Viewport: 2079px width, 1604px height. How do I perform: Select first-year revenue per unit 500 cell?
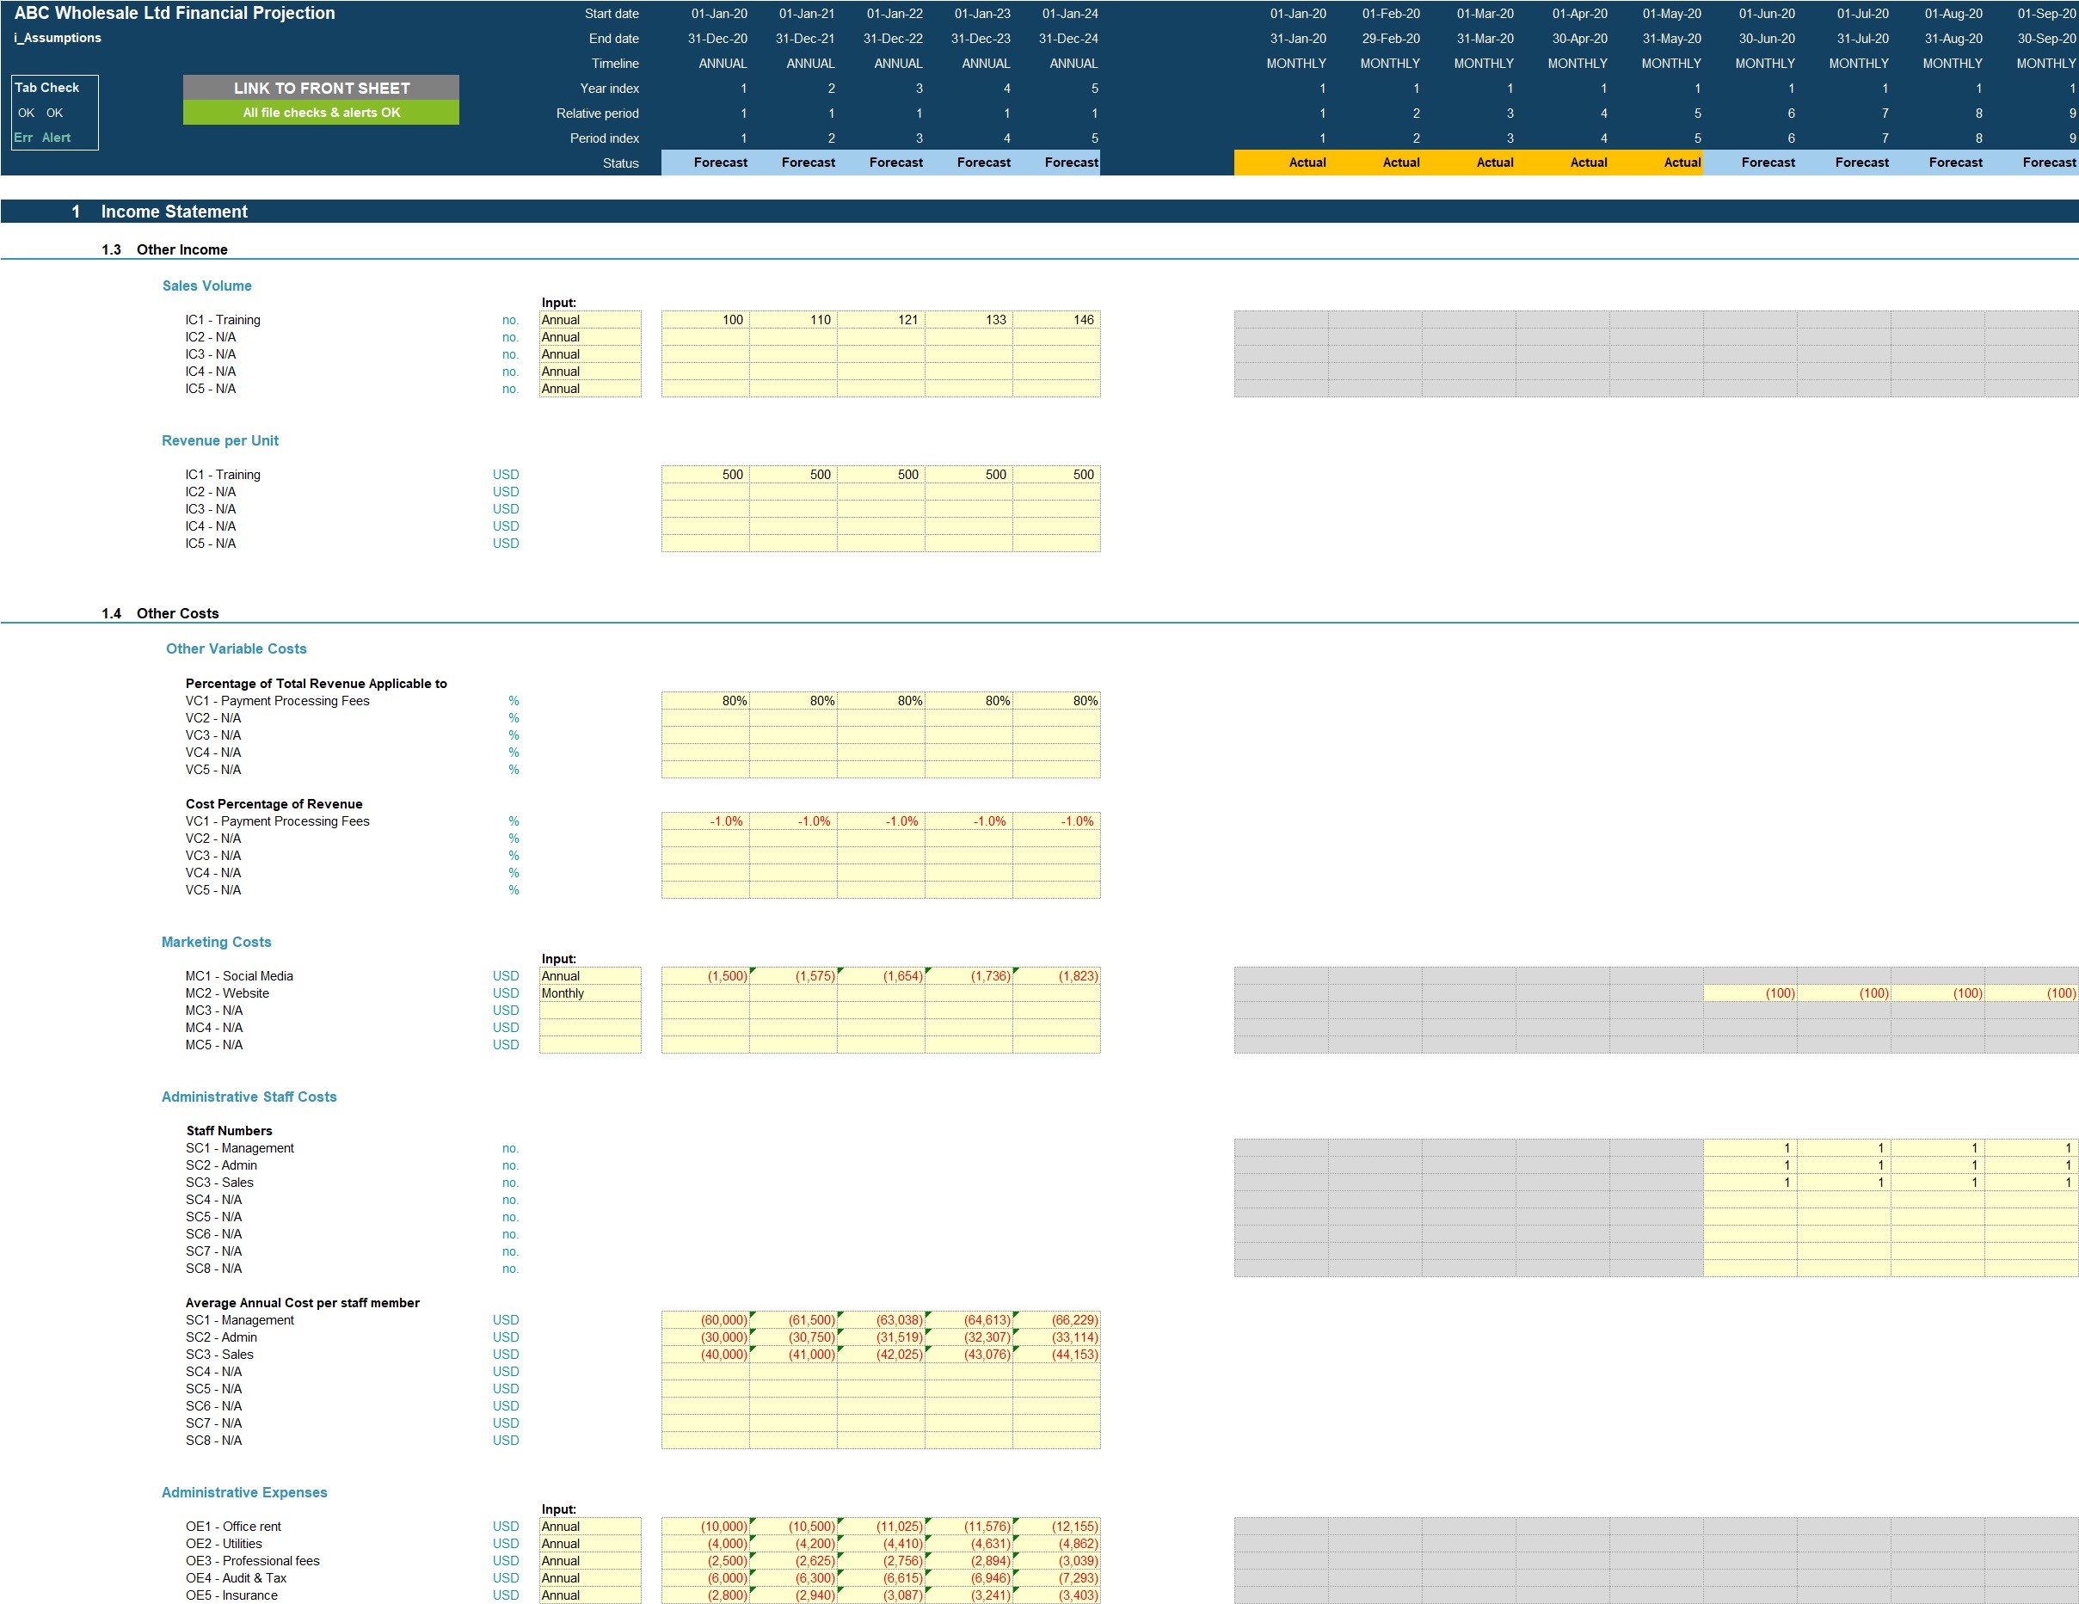coord(705,474)
